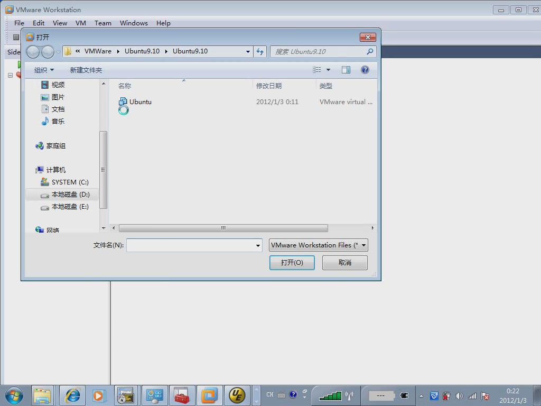
Task: Select 文档 documents library
Action: point(53,109)
